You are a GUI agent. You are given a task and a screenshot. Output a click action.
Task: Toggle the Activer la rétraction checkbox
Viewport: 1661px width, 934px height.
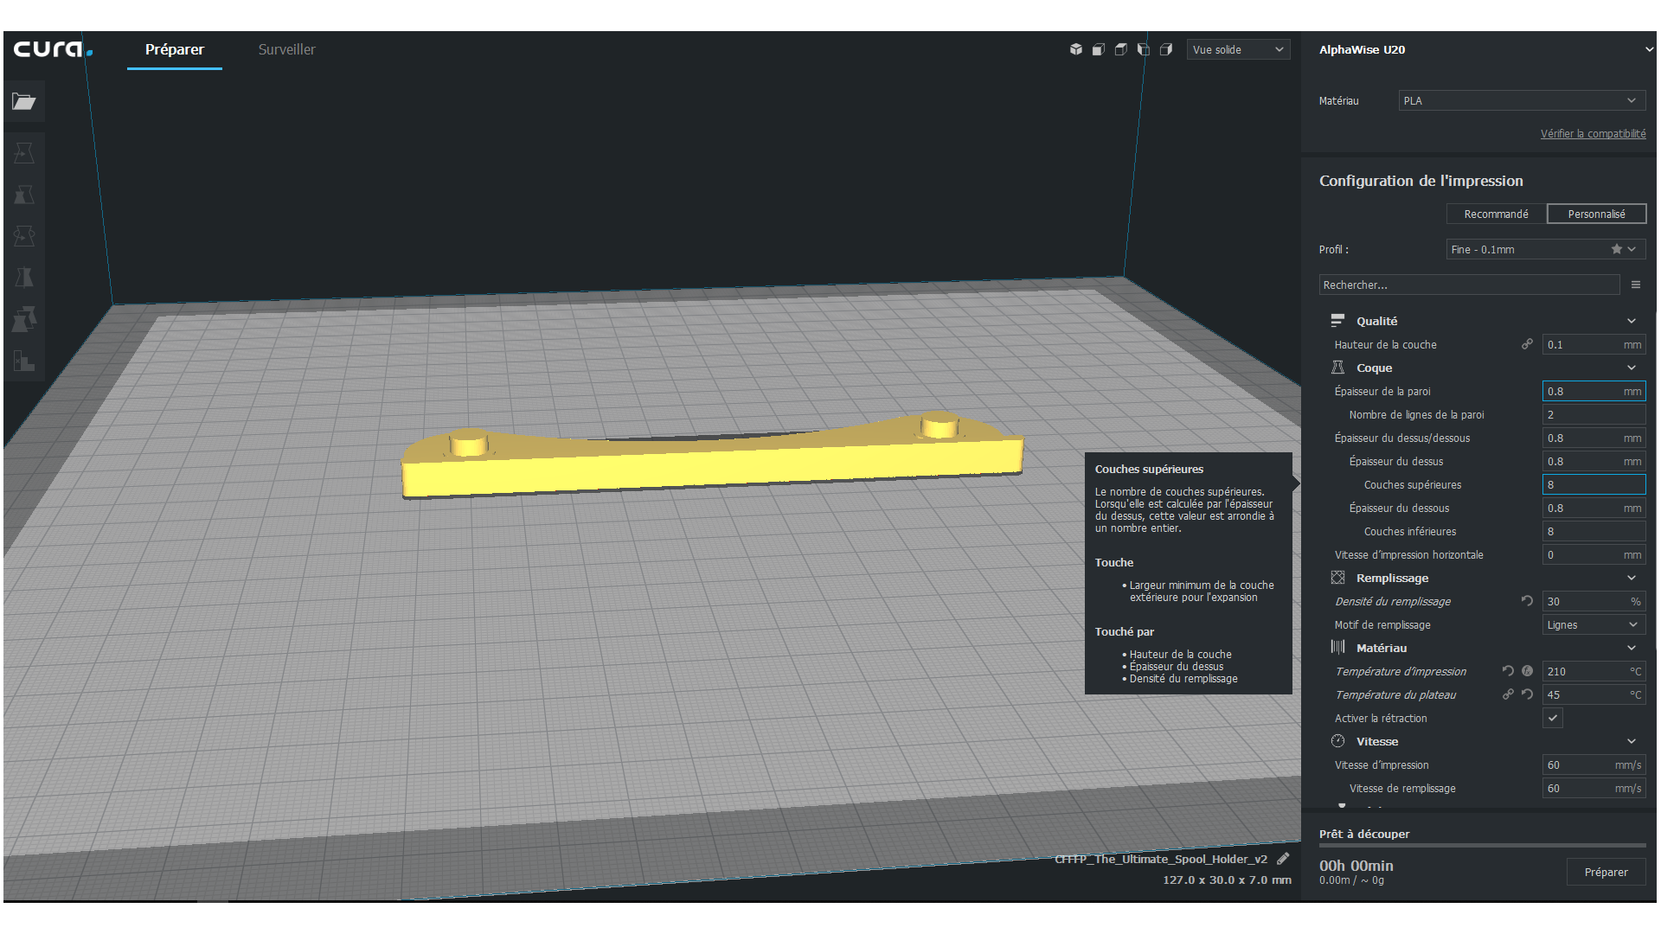tap(1553, 718)
